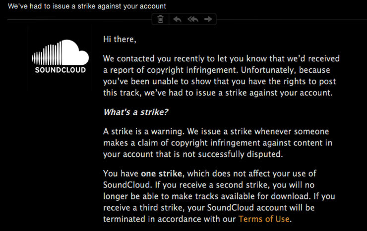The image size is (367, 231).
Task: Click the "What's a strike?" italic heading
Action: click(x=136, y=112)
